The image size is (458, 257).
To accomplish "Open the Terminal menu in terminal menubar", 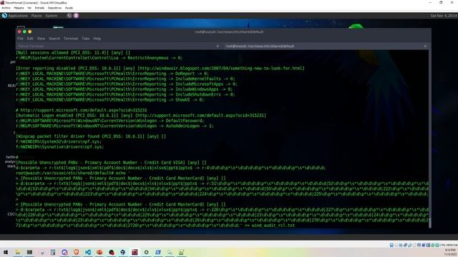I will [71, 39].
